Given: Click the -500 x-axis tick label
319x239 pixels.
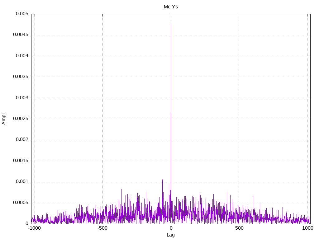Looking at the screenshot, I should tap(102, 228).
